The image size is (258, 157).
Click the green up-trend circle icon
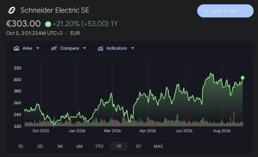click(x=48, y=24)
